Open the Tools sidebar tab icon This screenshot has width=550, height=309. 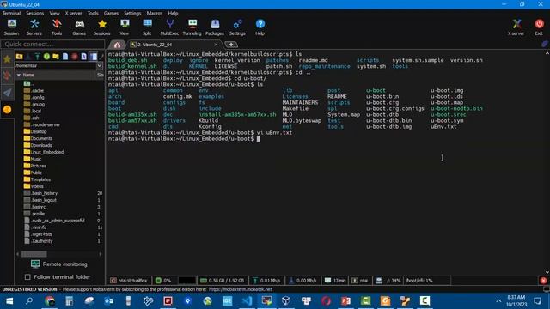point(7,76)
